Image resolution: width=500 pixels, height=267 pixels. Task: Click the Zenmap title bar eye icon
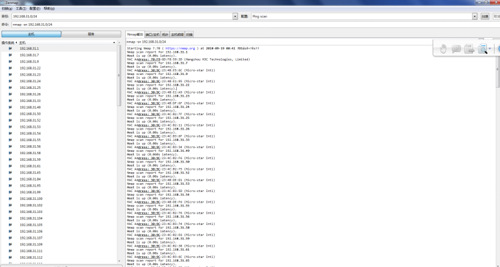pyautogui.click(x=3, y=2)
